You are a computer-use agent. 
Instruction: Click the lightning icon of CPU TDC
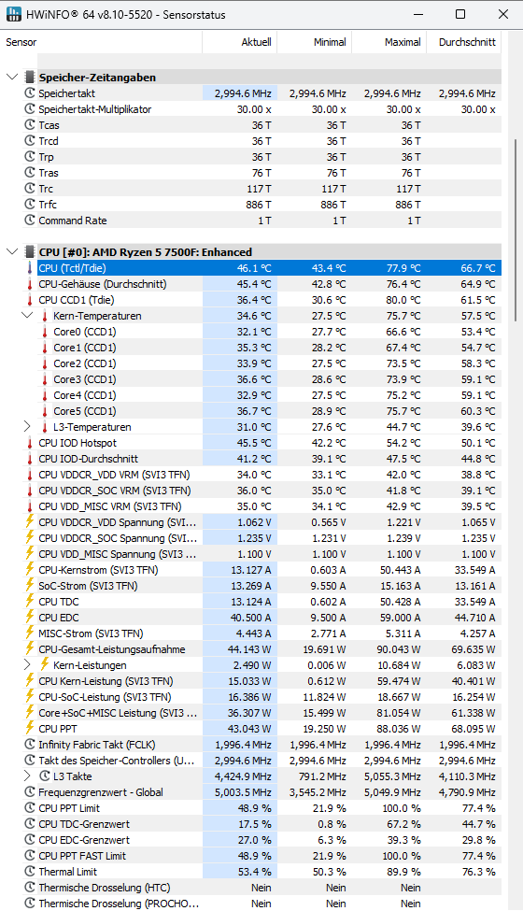point(30,601)
